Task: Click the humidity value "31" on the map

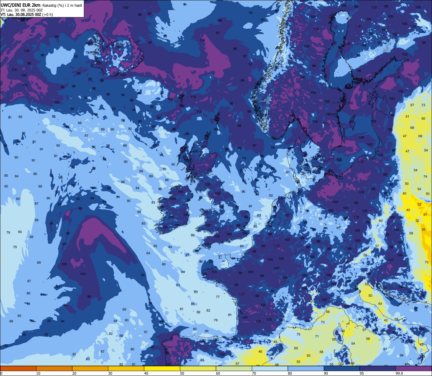Action: coord(425,214)
